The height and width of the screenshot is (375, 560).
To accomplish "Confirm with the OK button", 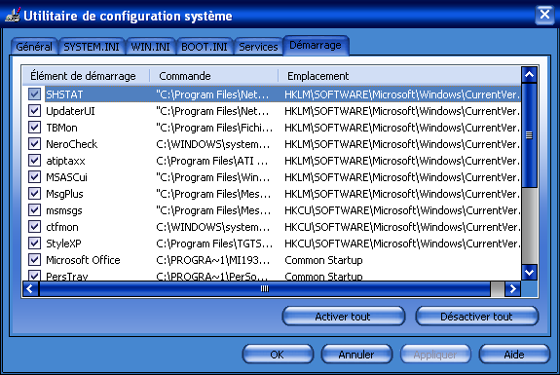I will (x=278, y=355).
